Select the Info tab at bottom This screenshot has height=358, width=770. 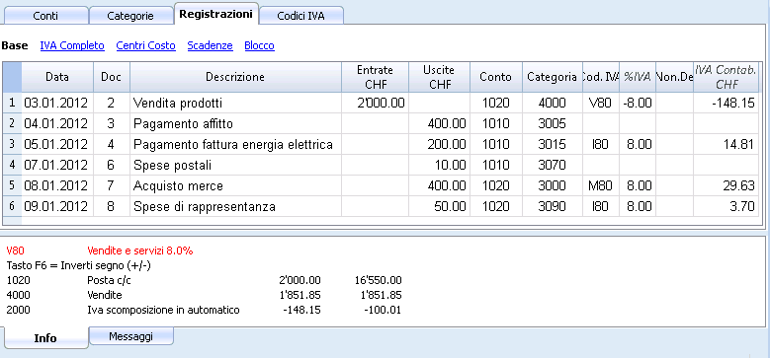45,338
